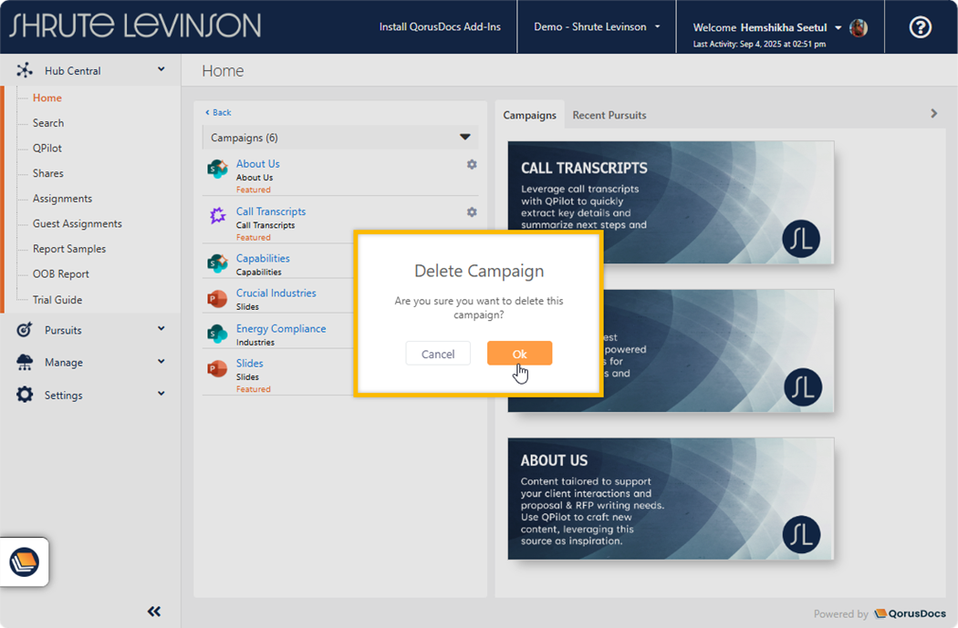Viewport: 958px width, 628px height.
Task: Click the Back link
Action: 218,113
